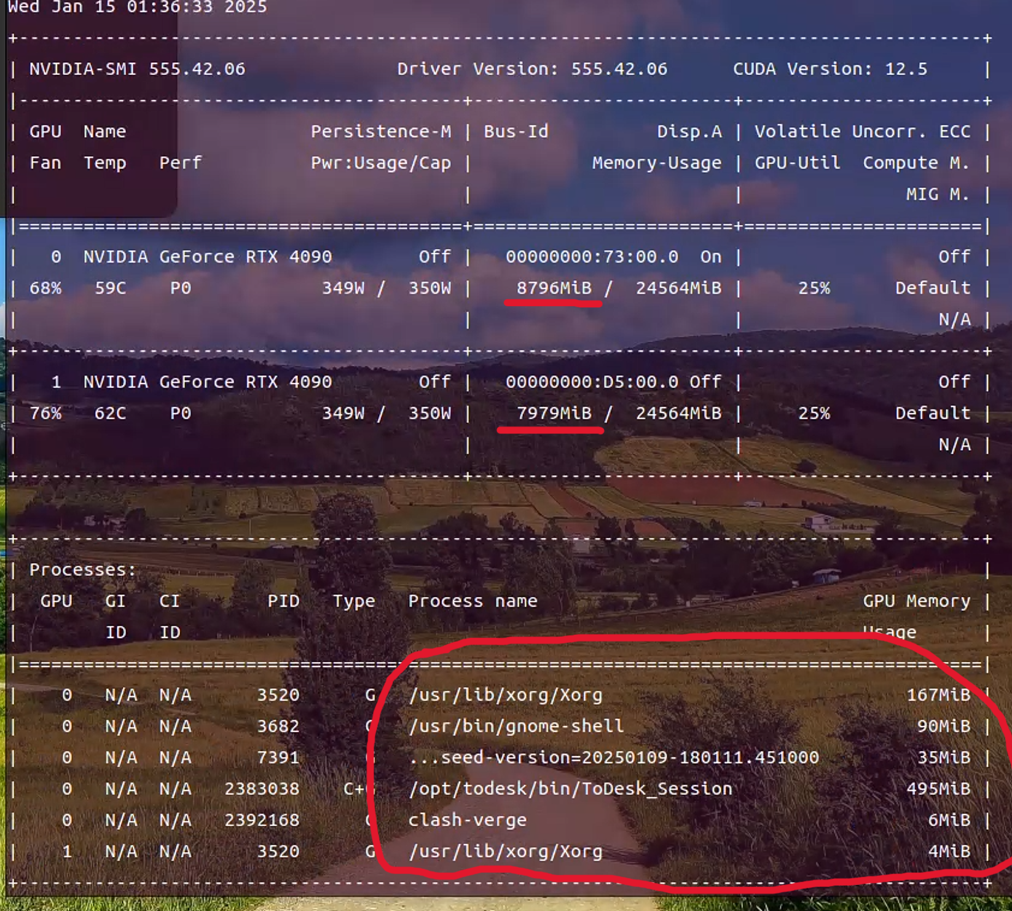Screen dimensions: 1012x911
Task: Click the '62C' temperature value
Action: 111,413
